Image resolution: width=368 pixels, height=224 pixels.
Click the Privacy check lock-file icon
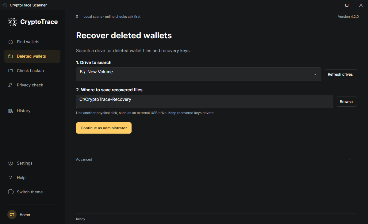pos(11,85)
